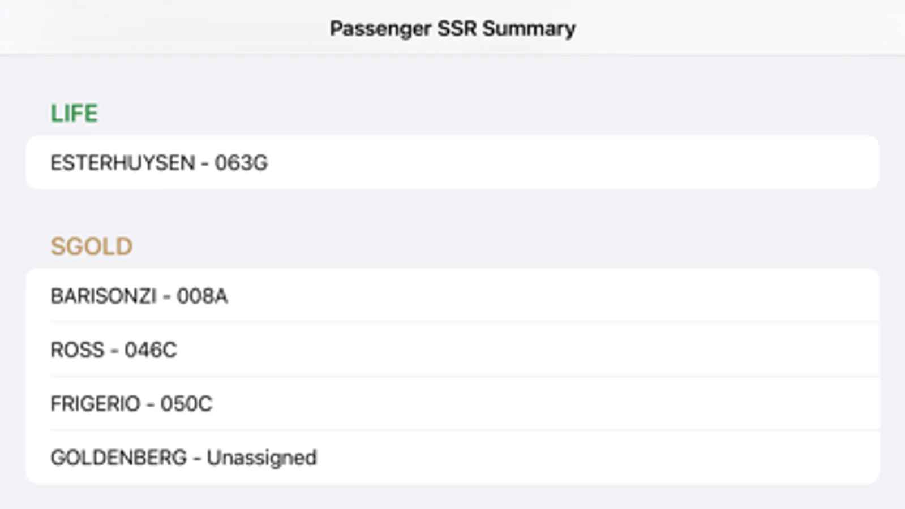Click seat number 063G
905x509 pixels.
point(241,163)
